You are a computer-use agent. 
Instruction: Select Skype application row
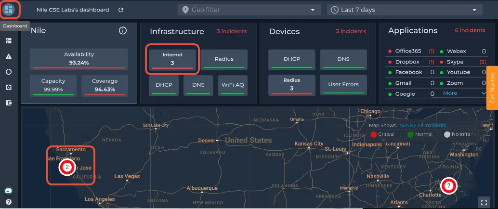(463, 62)
